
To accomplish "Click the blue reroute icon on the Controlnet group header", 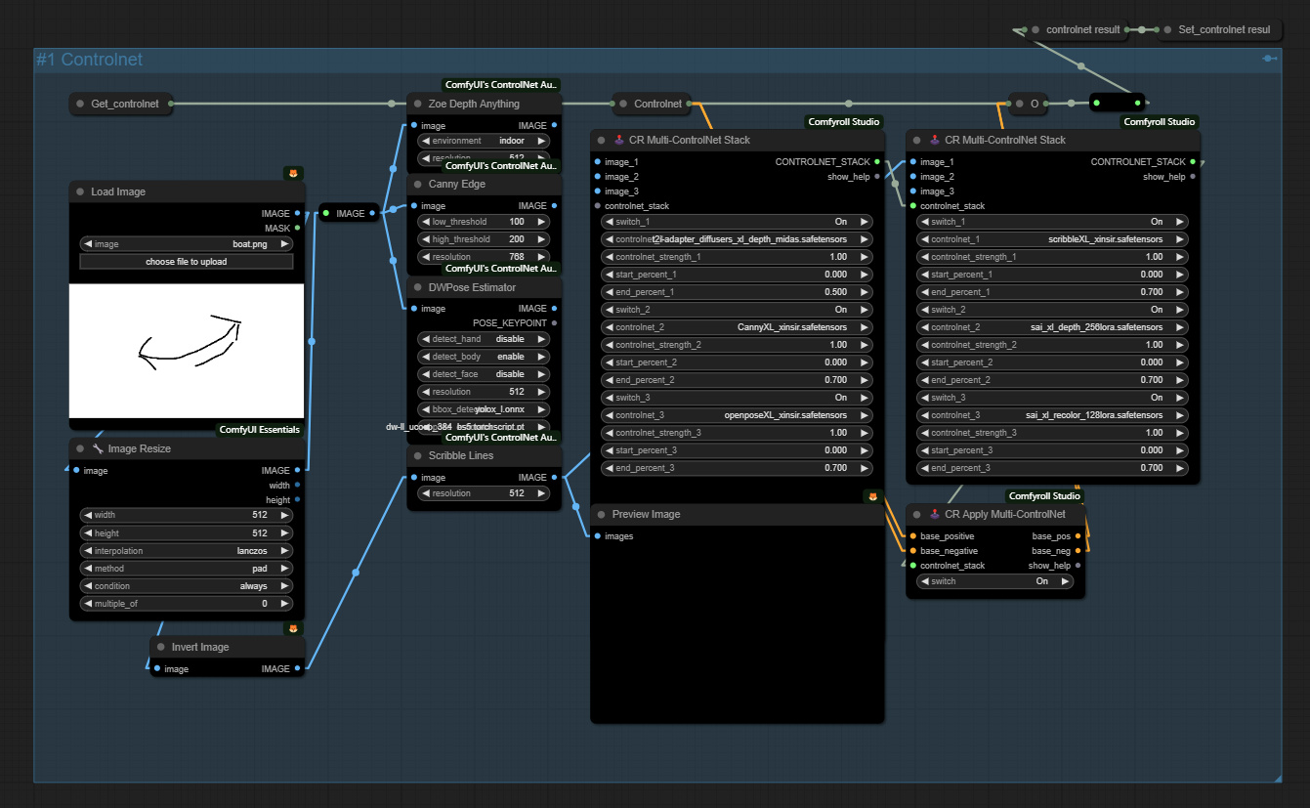I will click(1268, 59).
